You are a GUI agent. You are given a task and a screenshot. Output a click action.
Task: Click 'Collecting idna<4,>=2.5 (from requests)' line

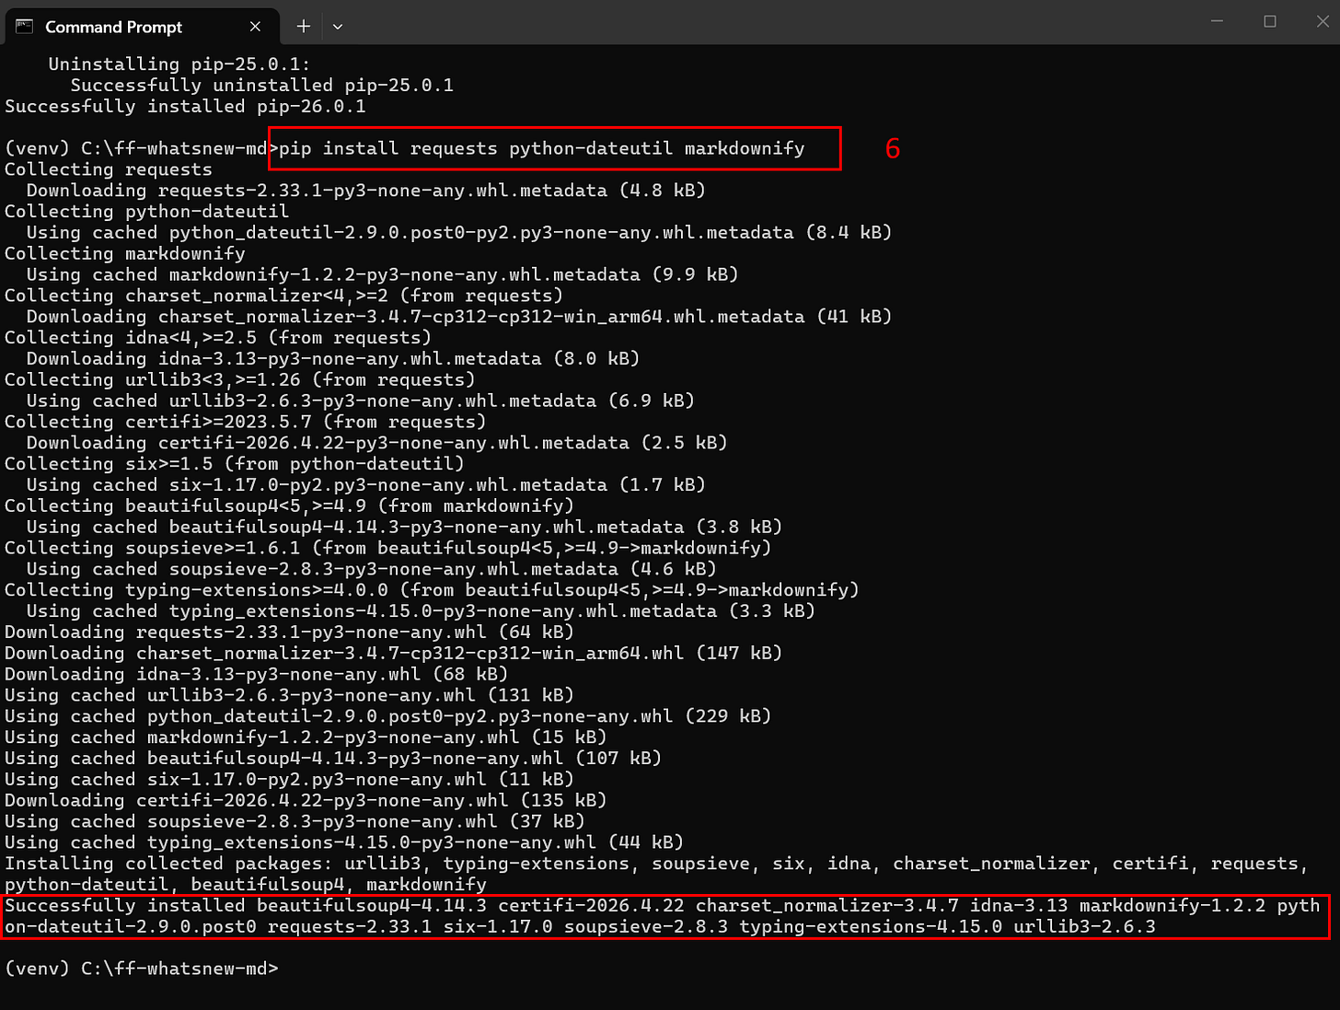point(218,338)
